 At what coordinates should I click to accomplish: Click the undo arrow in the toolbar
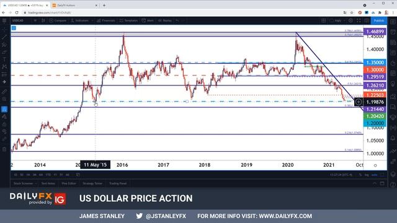point(177,20)
